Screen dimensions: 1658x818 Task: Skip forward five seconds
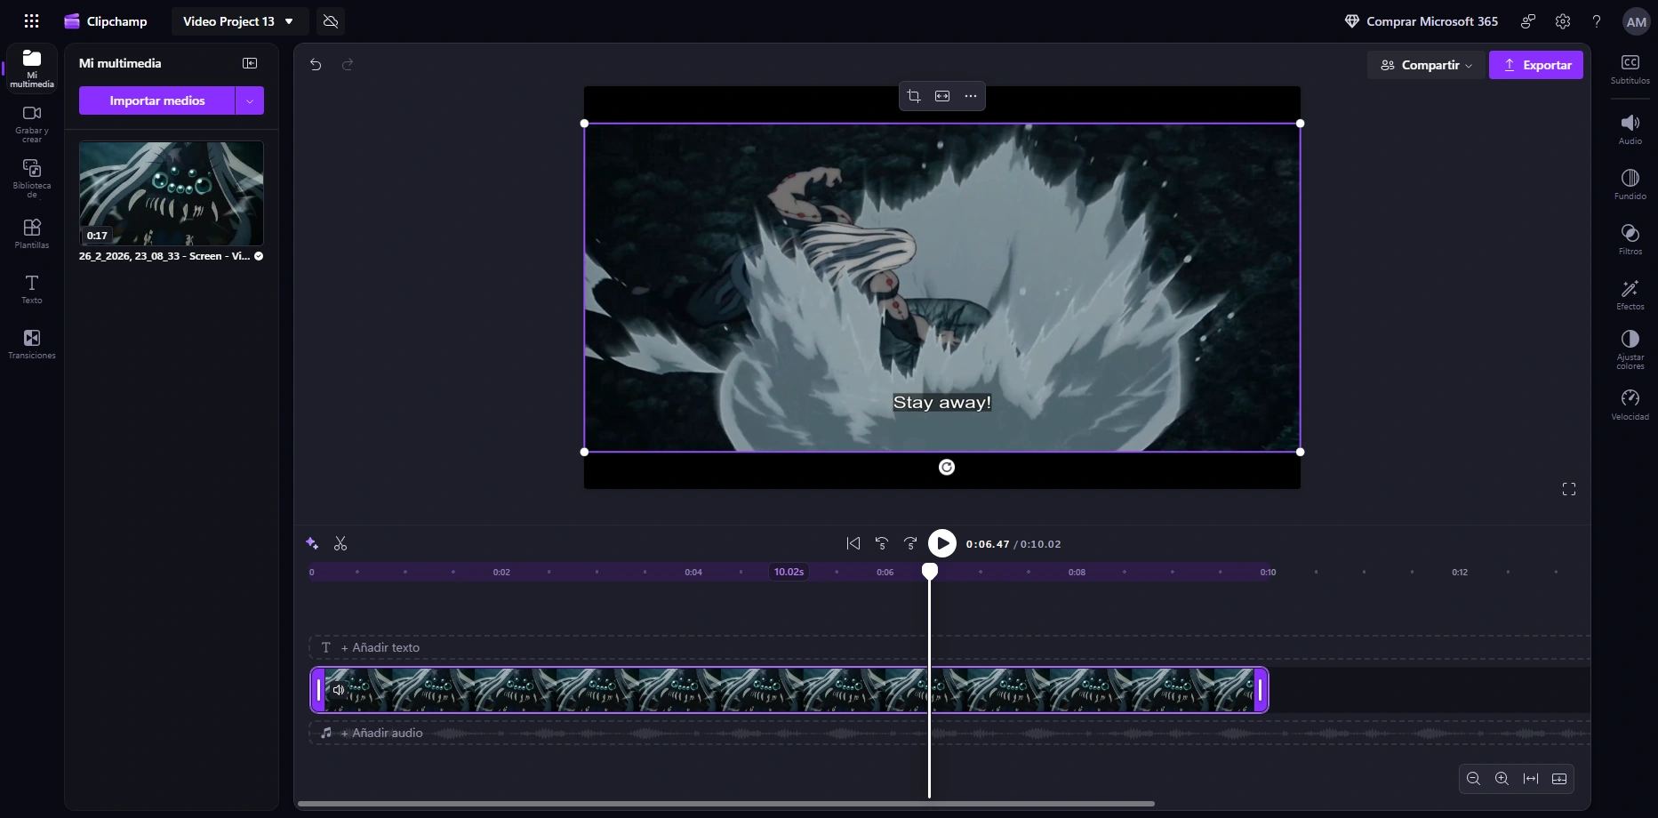tap(910, 543)
